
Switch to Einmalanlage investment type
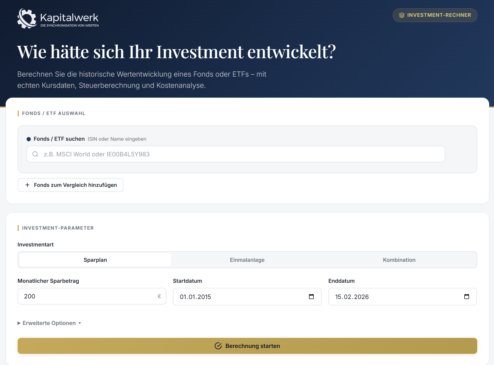point(247,260)
